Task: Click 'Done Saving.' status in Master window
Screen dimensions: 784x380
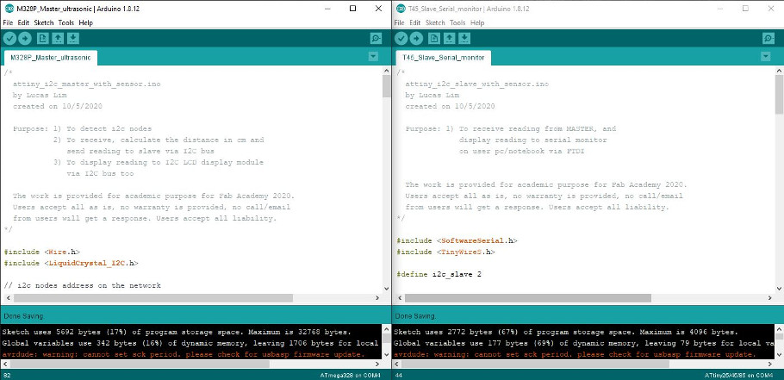Action: pos(24,316)
